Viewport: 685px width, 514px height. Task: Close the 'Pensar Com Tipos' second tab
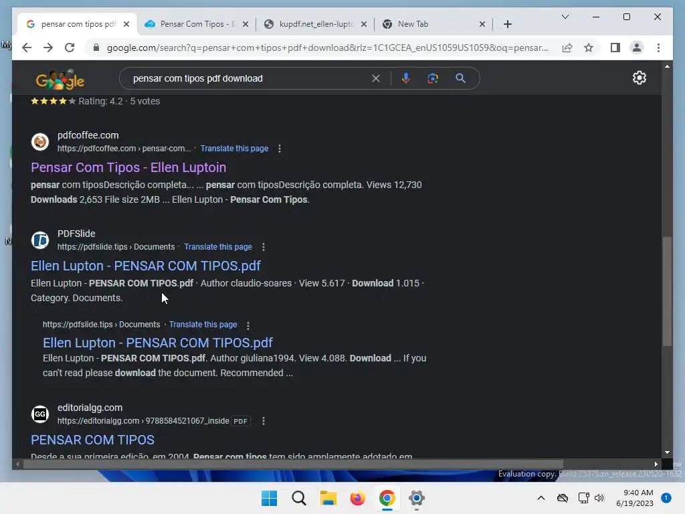246,24
